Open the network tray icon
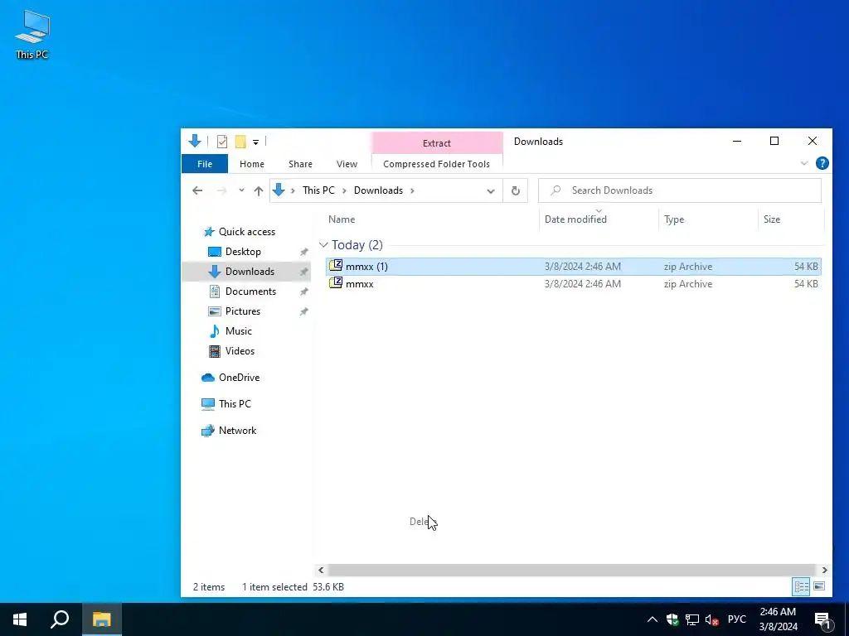 click(x=692, y=619)
